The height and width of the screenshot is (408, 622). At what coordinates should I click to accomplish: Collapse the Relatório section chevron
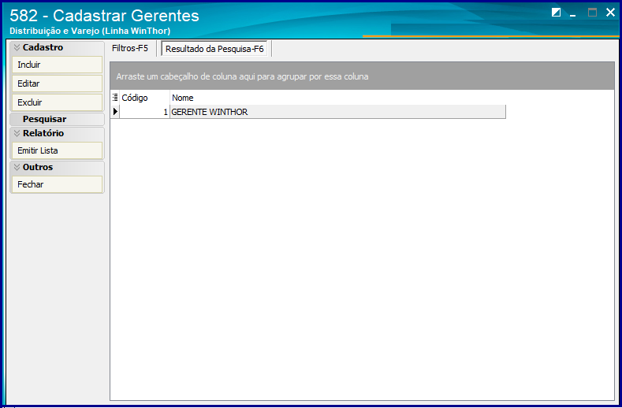coord(17,133)
